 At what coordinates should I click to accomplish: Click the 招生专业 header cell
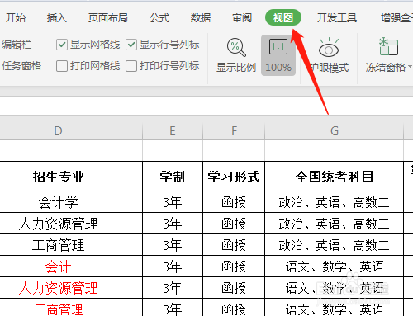pyautogui.click(x=71, y=177)
